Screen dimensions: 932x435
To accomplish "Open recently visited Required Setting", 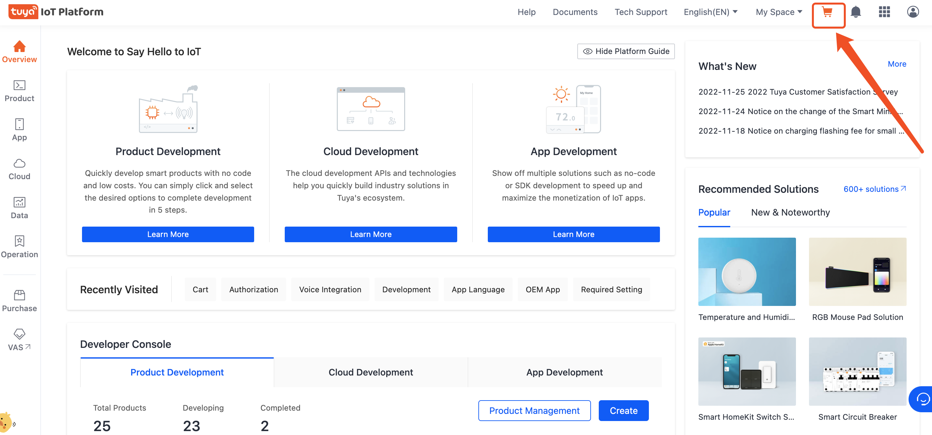I will click(x=611, y=290).
